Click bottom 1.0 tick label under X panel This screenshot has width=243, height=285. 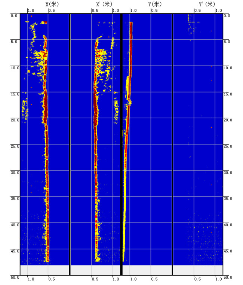(31, 279)
